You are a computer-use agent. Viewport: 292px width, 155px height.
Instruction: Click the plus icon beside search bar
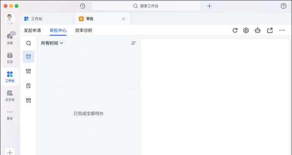pos(209,6)
